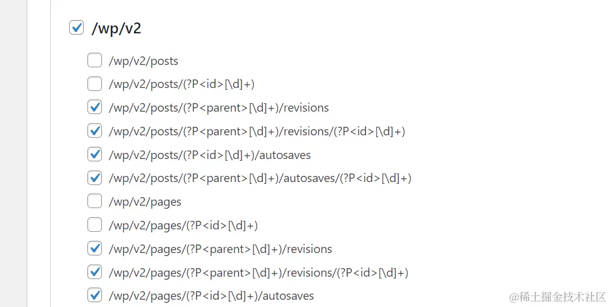This screenshot has width=610, height=307.
Task: Uncheck pages (?P<id>[\d]+)/autosaves checkbox
Action: click(95, 296)
